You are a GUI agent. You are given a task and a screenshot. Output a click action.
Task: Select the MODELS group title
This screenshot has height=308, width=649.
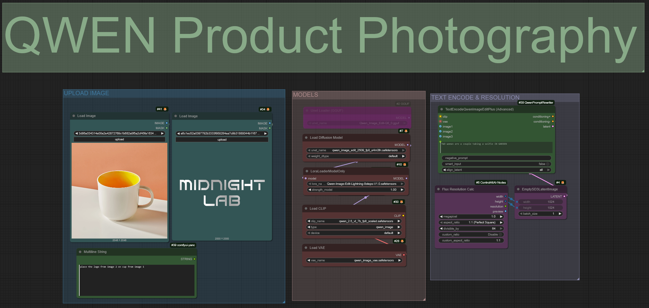(306, 95)
